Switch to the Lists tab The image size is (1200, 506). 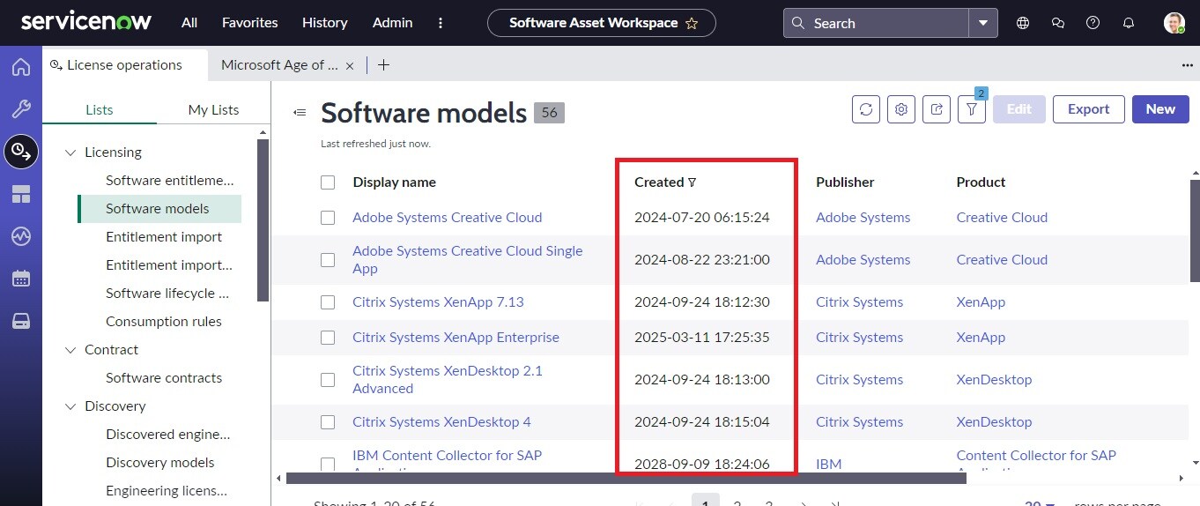[x=100, y=110]
